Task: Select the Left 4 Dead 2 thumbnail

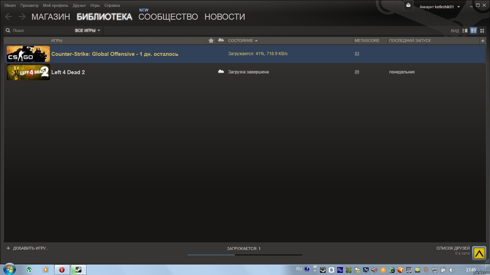Action: [x=28, y=72]
